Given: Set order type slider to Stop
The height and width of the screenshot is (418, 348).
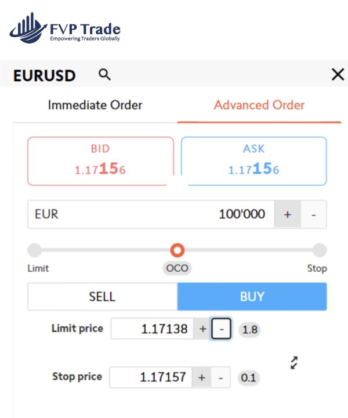Looking at the screenshot, I should point(319,250).
